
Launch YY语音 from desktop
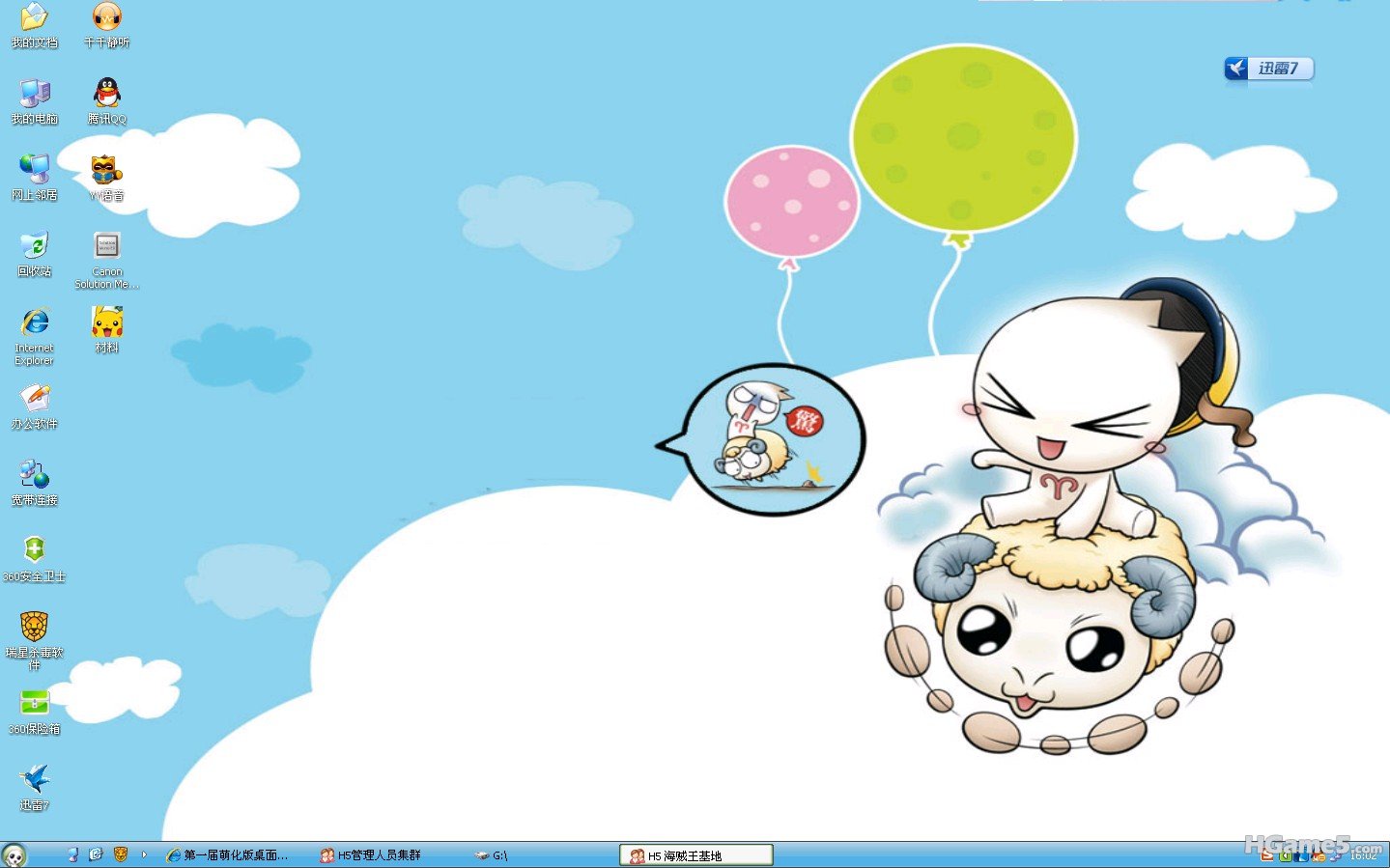(106, 170)
